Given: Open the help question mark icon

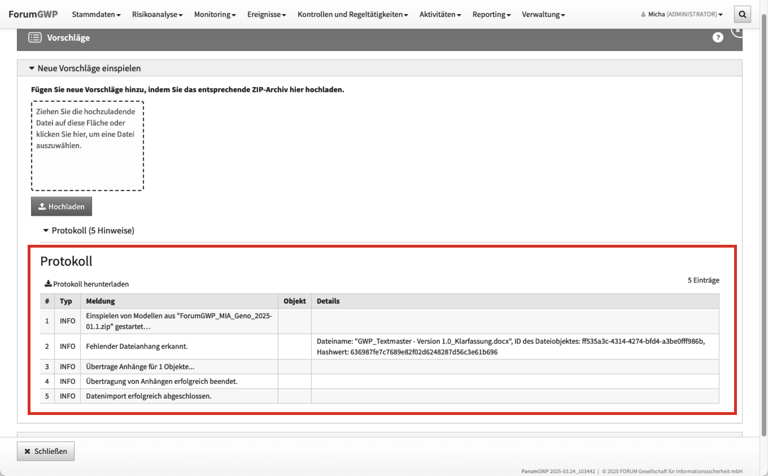Looking at the screenshot, I should (x=718, y=38).
